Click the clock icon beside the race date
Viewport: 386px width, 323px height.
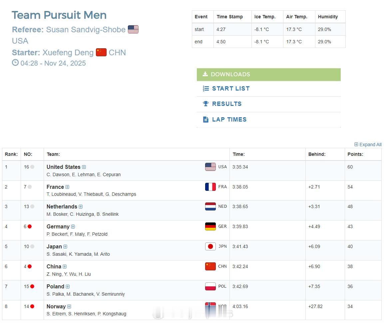point(15,63)
